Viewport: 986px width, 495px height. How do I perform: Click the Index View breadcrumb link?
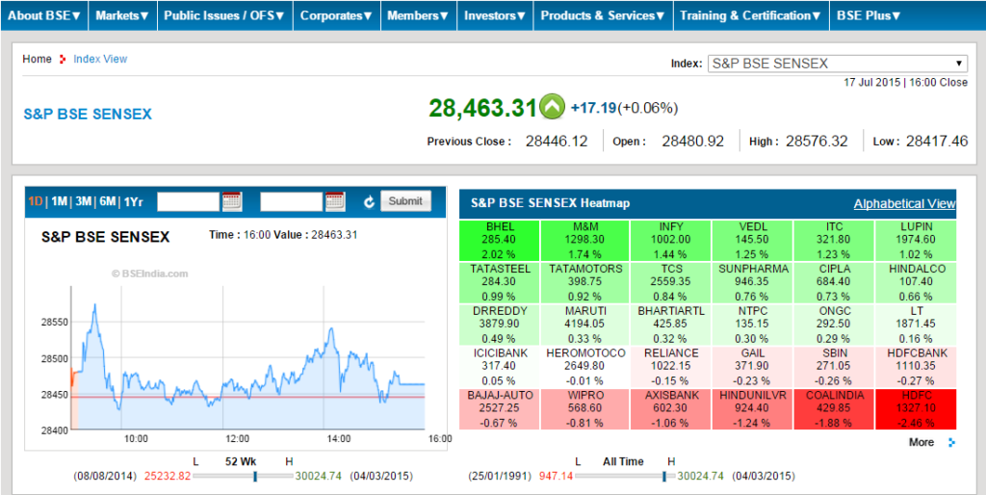click(x=100, y=59)
